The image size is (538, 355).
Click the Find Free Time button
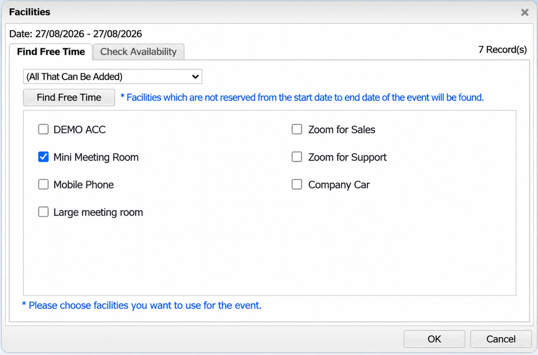pos(69,97)
